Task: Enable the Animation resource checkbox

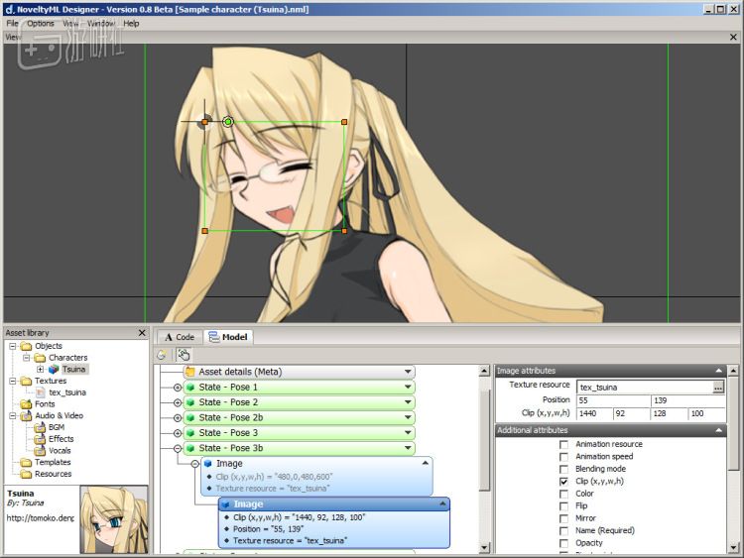Action: pos(563,444)
